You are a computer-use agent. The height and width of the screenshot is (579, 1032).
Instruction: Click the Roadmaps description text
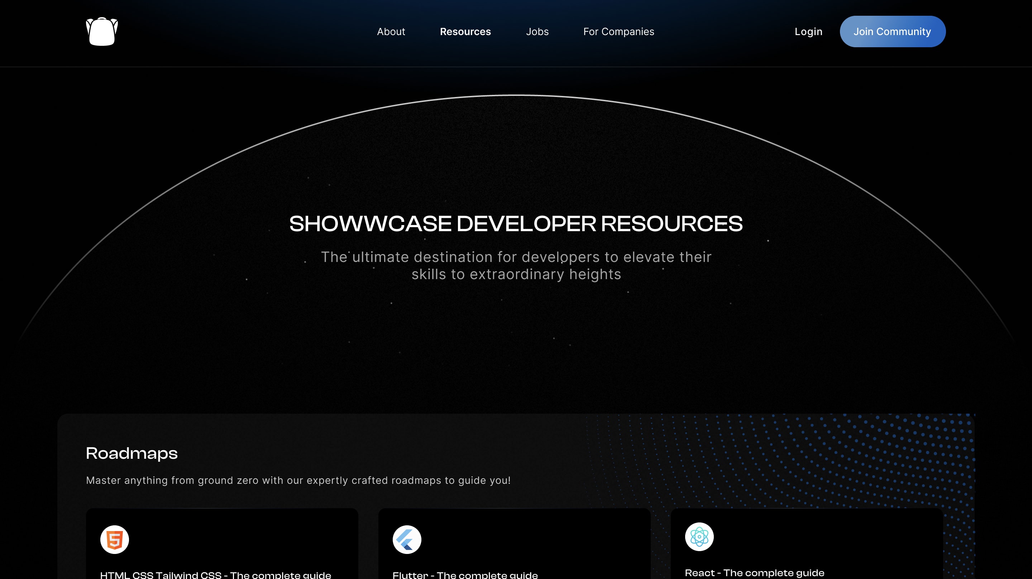[298, 480]
